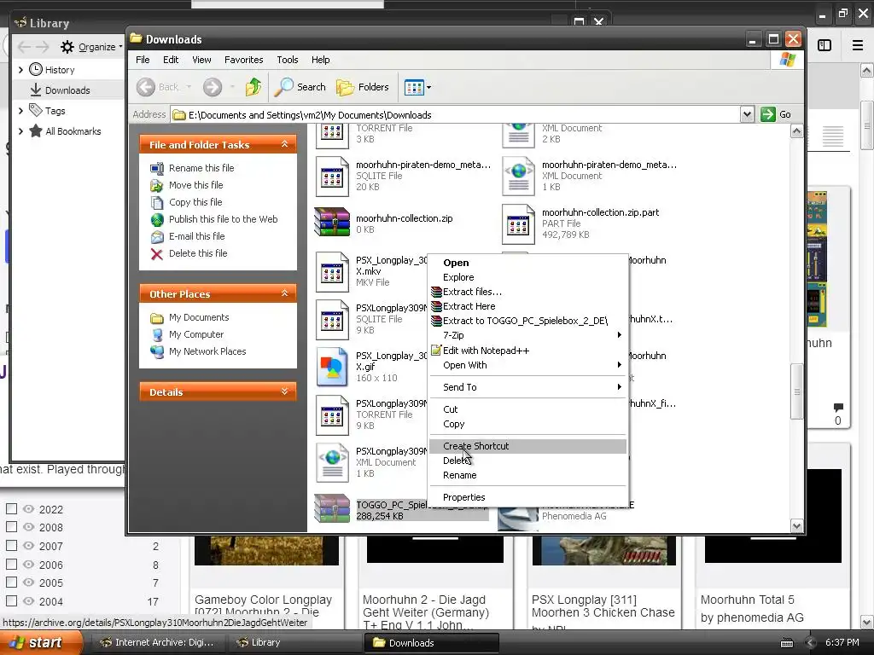874x655 pixels.
Task: Click the Back arrow in Downloads
Action: pos(146,87)
